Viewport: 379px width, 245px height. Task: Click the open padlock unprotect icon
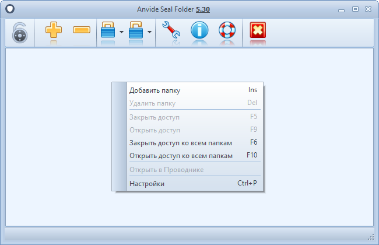[136, 30]
